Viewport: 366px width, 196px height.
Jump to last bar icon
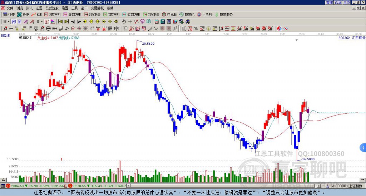(66, 22)
